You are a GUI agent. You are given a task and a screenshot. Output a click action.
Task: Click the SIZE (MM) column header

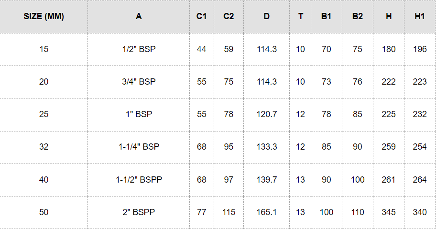(44, 16)
